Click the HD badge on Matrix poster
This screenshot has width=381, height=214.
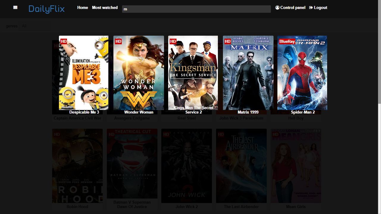click(x=228, y=41)
